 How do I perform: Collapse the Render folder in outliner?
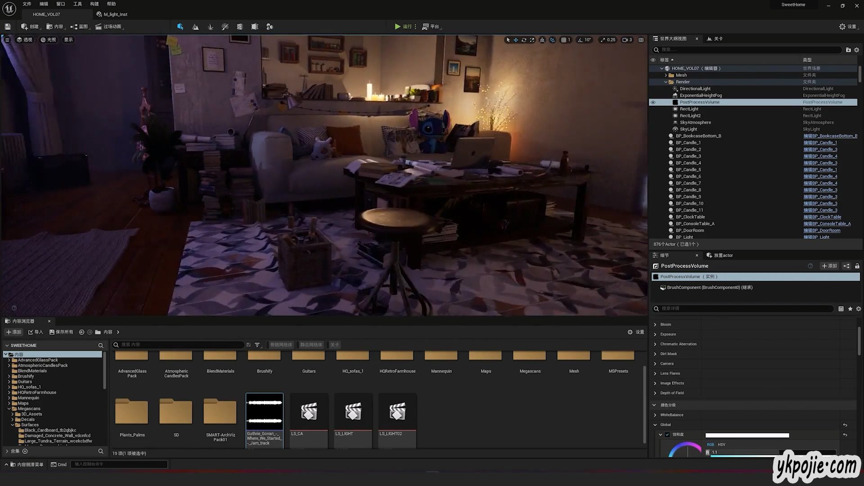666,82
